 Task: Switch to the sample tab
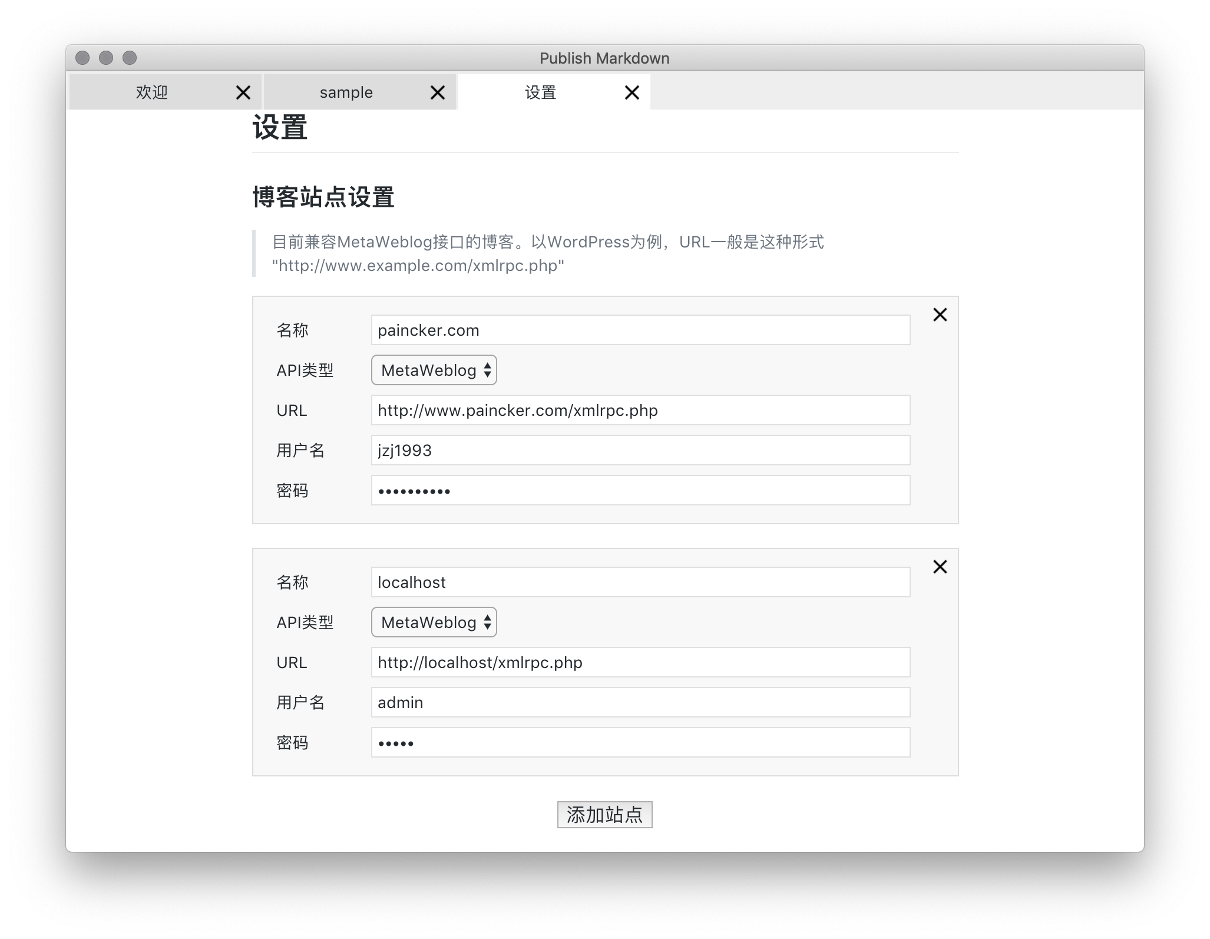(x=346, y=92)
